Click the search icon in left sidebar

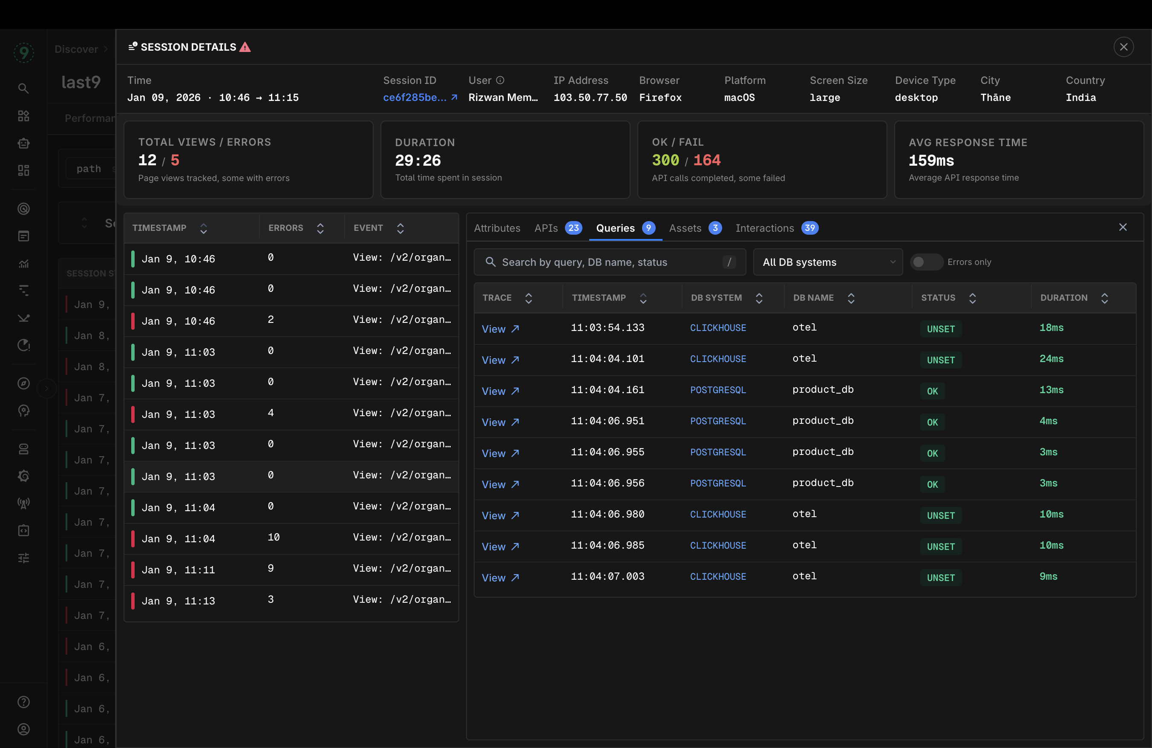(x=23, y=89)
